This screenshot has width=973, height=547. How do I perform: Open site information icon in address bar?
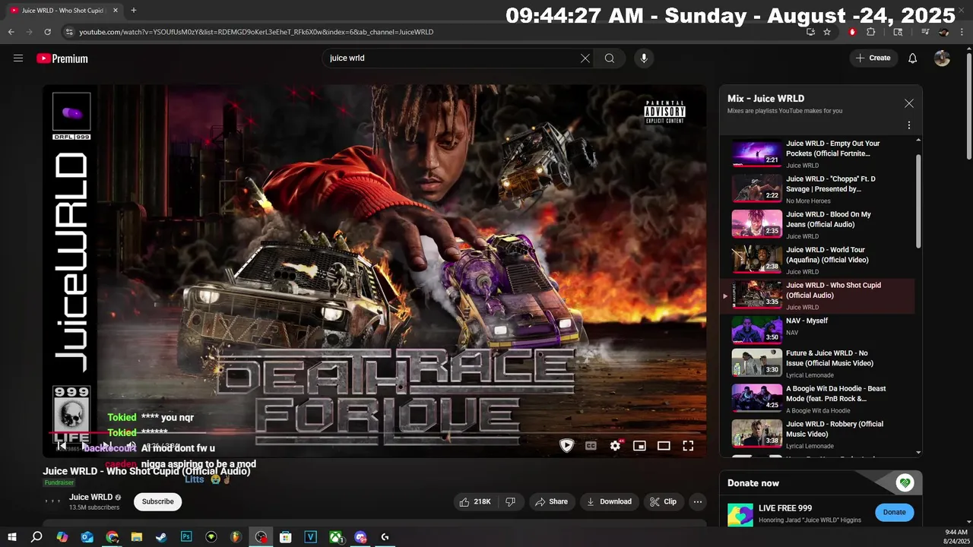tap(69, 32)
